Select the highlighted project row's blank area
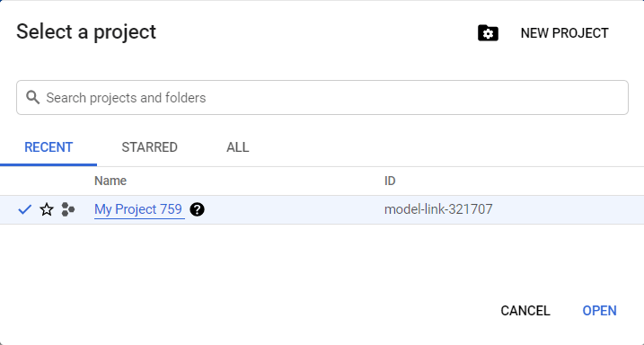Viewport: 644px width, 345px height. (x=567, y=209)
